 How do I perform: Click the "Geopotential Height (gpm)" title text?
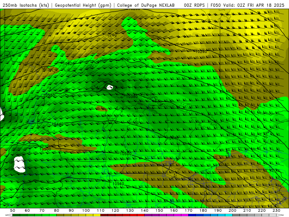pyautogui.click(x=83, y=5)
